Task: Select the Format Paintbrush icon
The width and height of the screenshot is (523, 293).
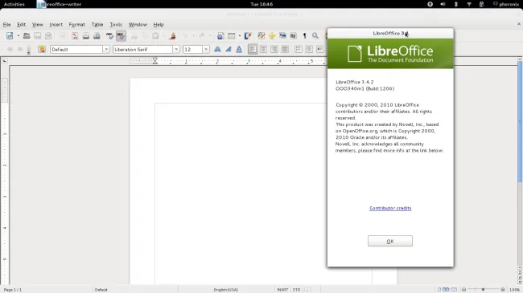Action: pos(172,35)
